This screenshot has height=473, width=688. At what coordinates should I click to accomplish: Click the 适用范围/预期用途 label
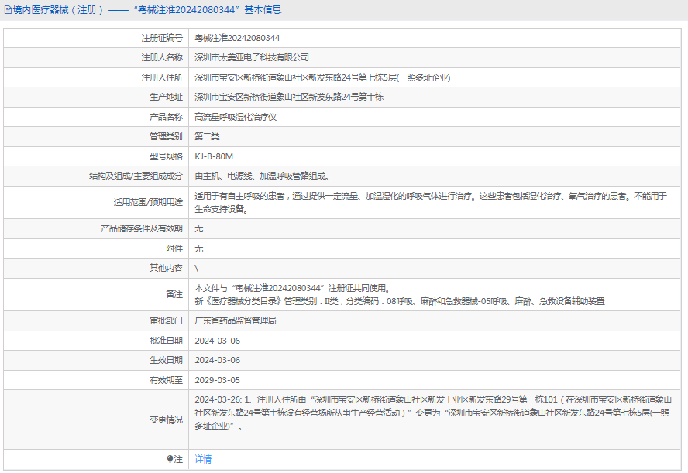pos(148,203)
